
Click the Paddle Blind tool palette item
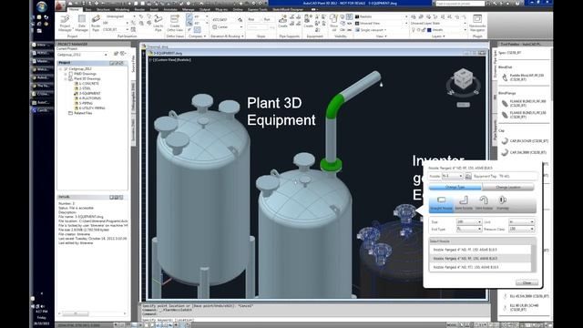click(524, 77)
